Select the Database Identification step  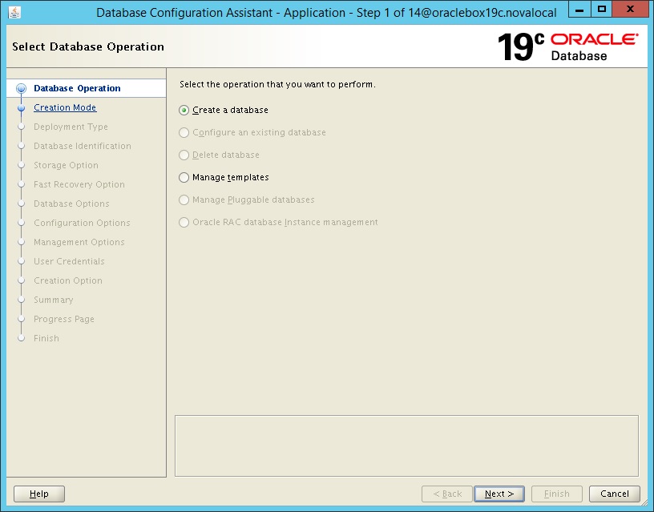point(83,146)
